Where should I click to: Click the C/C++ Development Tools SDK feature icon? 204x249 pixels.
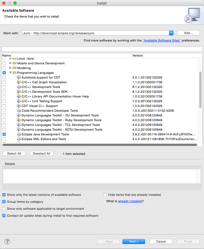pos(19,92)
